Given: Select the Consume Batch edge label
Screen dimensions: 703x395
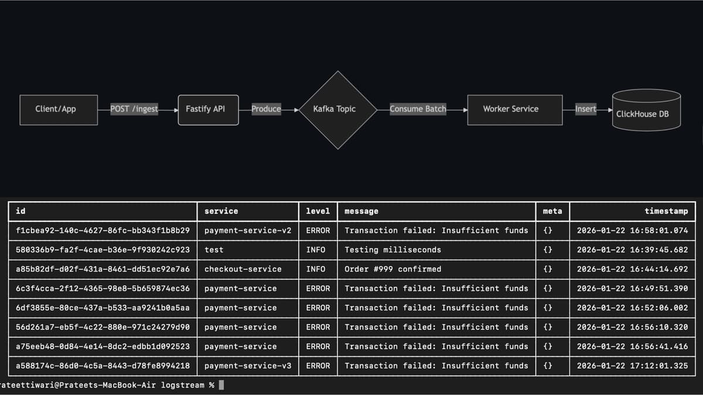Looking at the screenshot, I should pyautogui.click(x=417, y=109).
